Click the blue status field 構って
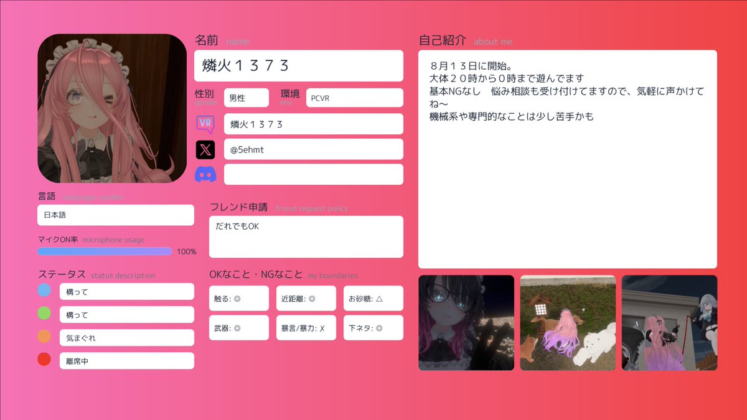Viewport: 747px width, 420px height. (127, 291)
